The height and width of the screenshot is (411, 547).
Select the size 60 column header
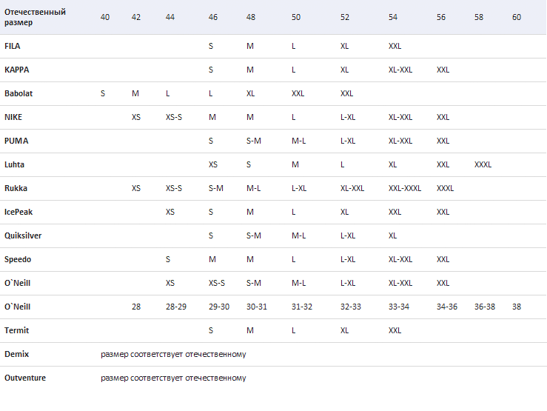[517, 17]
